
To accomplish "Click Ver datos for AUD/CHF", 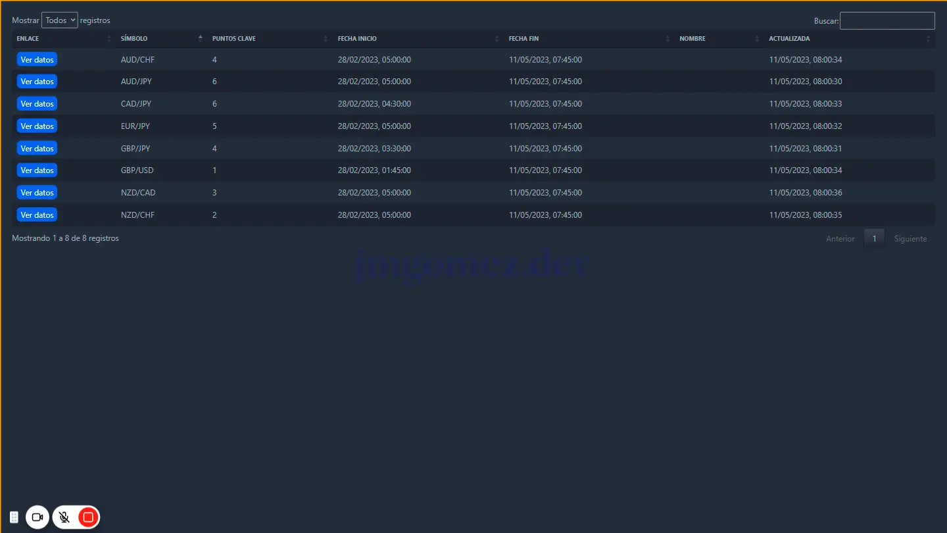I will click(x=37, y=60).
